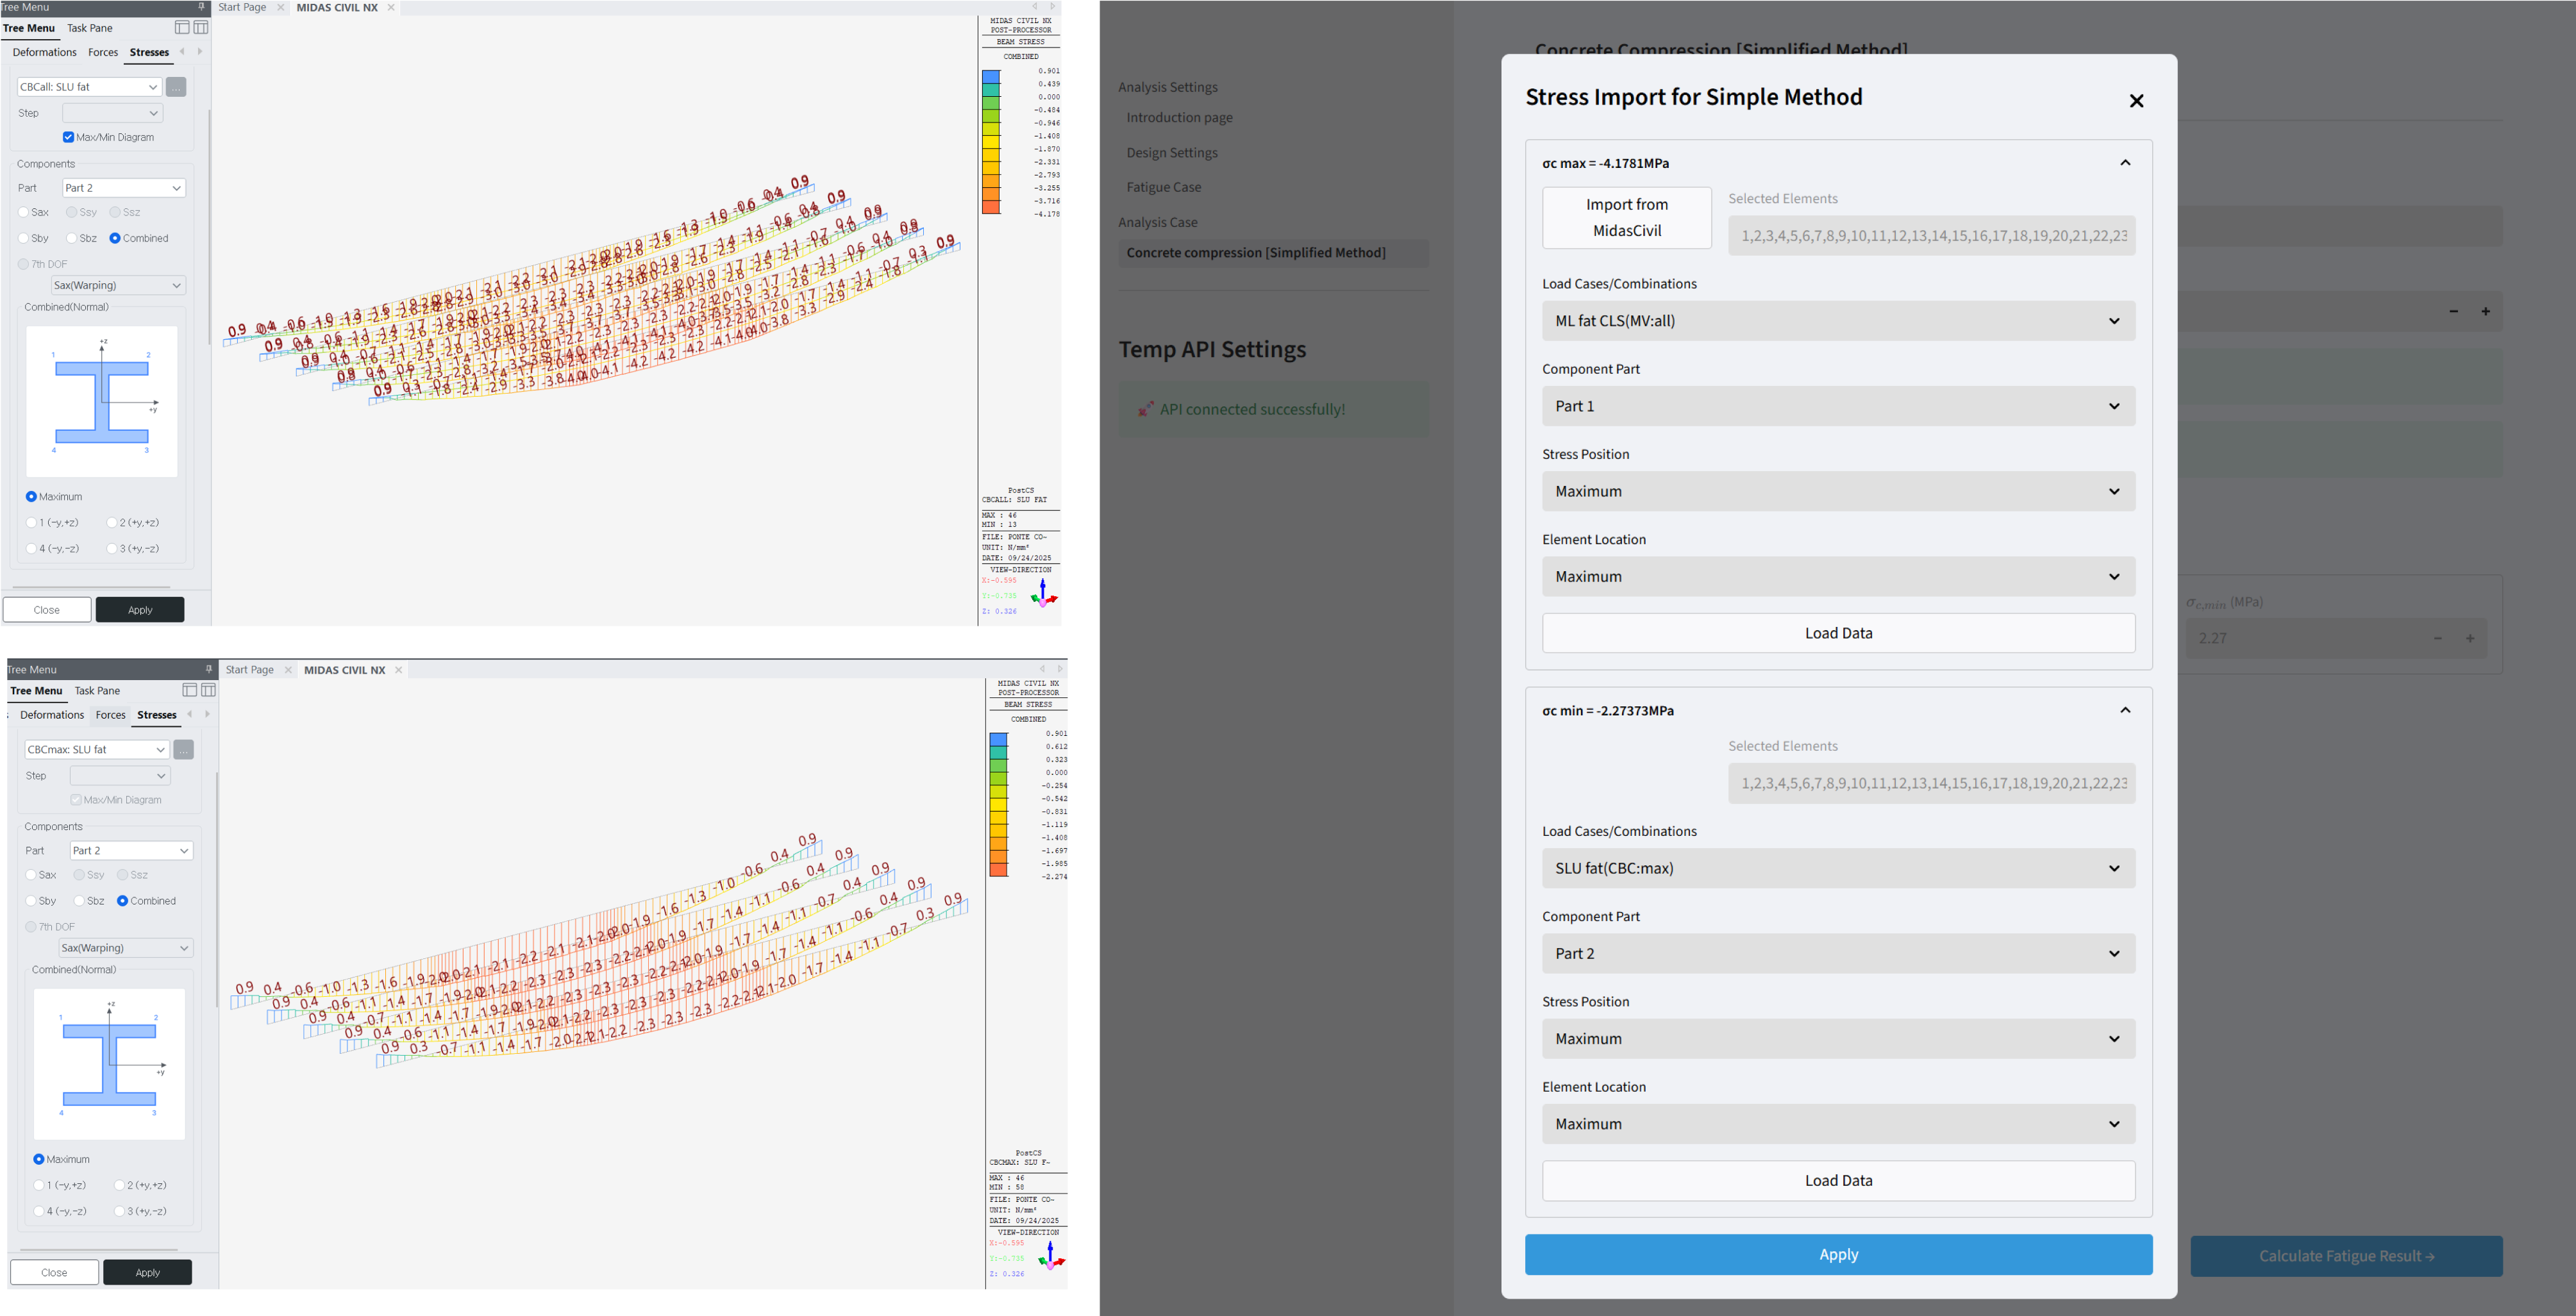
Task: Switch to the Task Pane tab
Action: (x=89, y=27)
